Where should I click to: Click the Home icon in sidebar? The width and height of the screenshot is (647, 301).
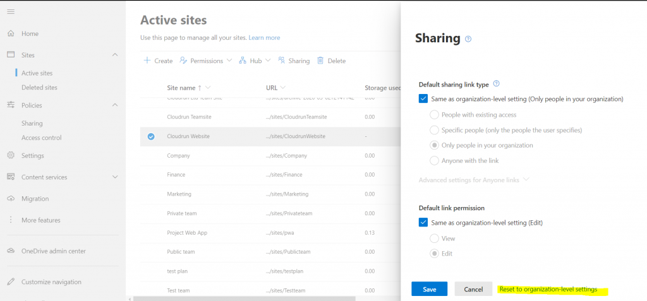pos(11,33)
